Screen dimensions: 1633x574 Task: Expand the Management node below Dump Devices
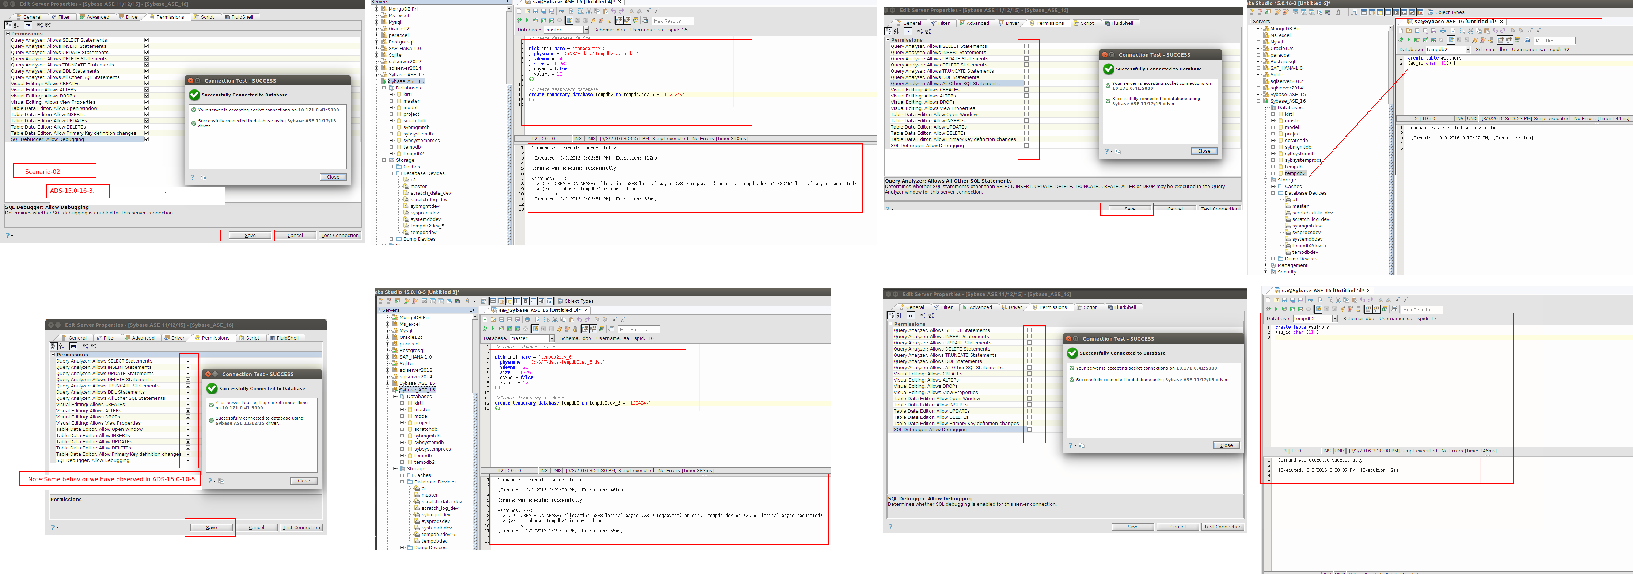1266,265
